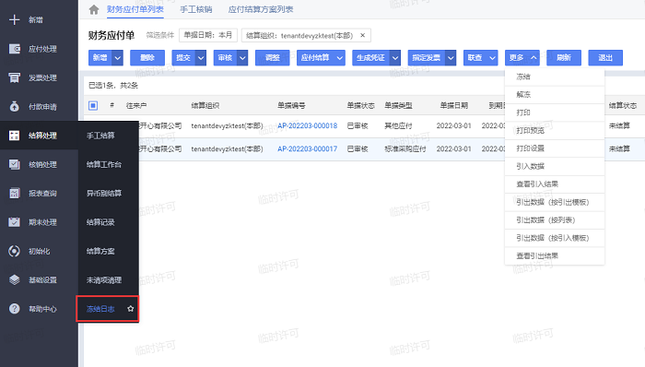Screen dimensions: 645x367
Task: Open document link AP-202203-000017
Action: click(x=307, y=149)
